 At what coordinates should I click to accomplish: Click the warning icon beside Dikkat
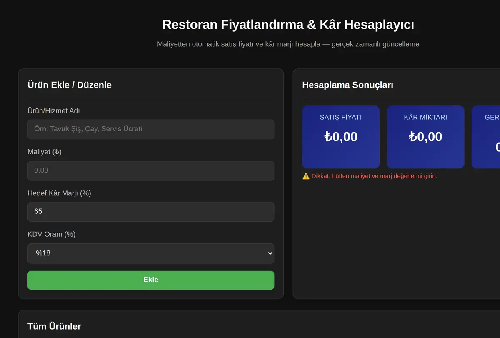(x=306, y=176)
